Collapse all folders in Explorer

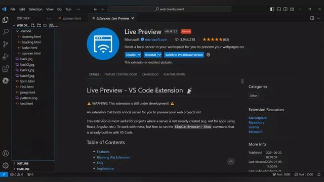51,25
